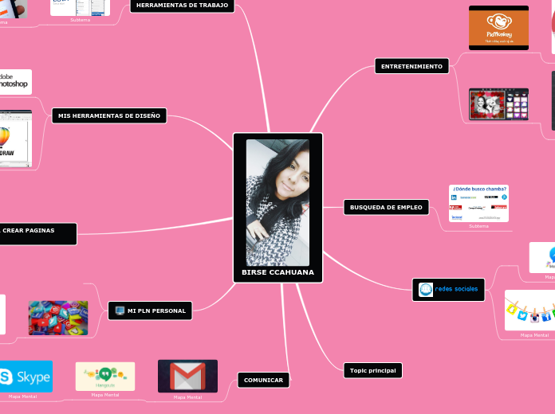Click the redes sociales people icon
555x414 pixels.
coord(426,290)
